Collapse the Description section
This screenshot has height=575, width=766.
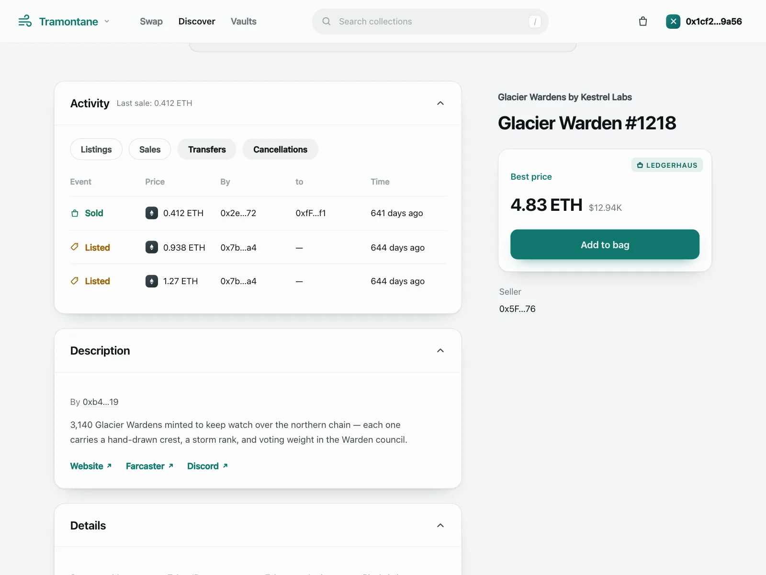[x=440, y=351]
